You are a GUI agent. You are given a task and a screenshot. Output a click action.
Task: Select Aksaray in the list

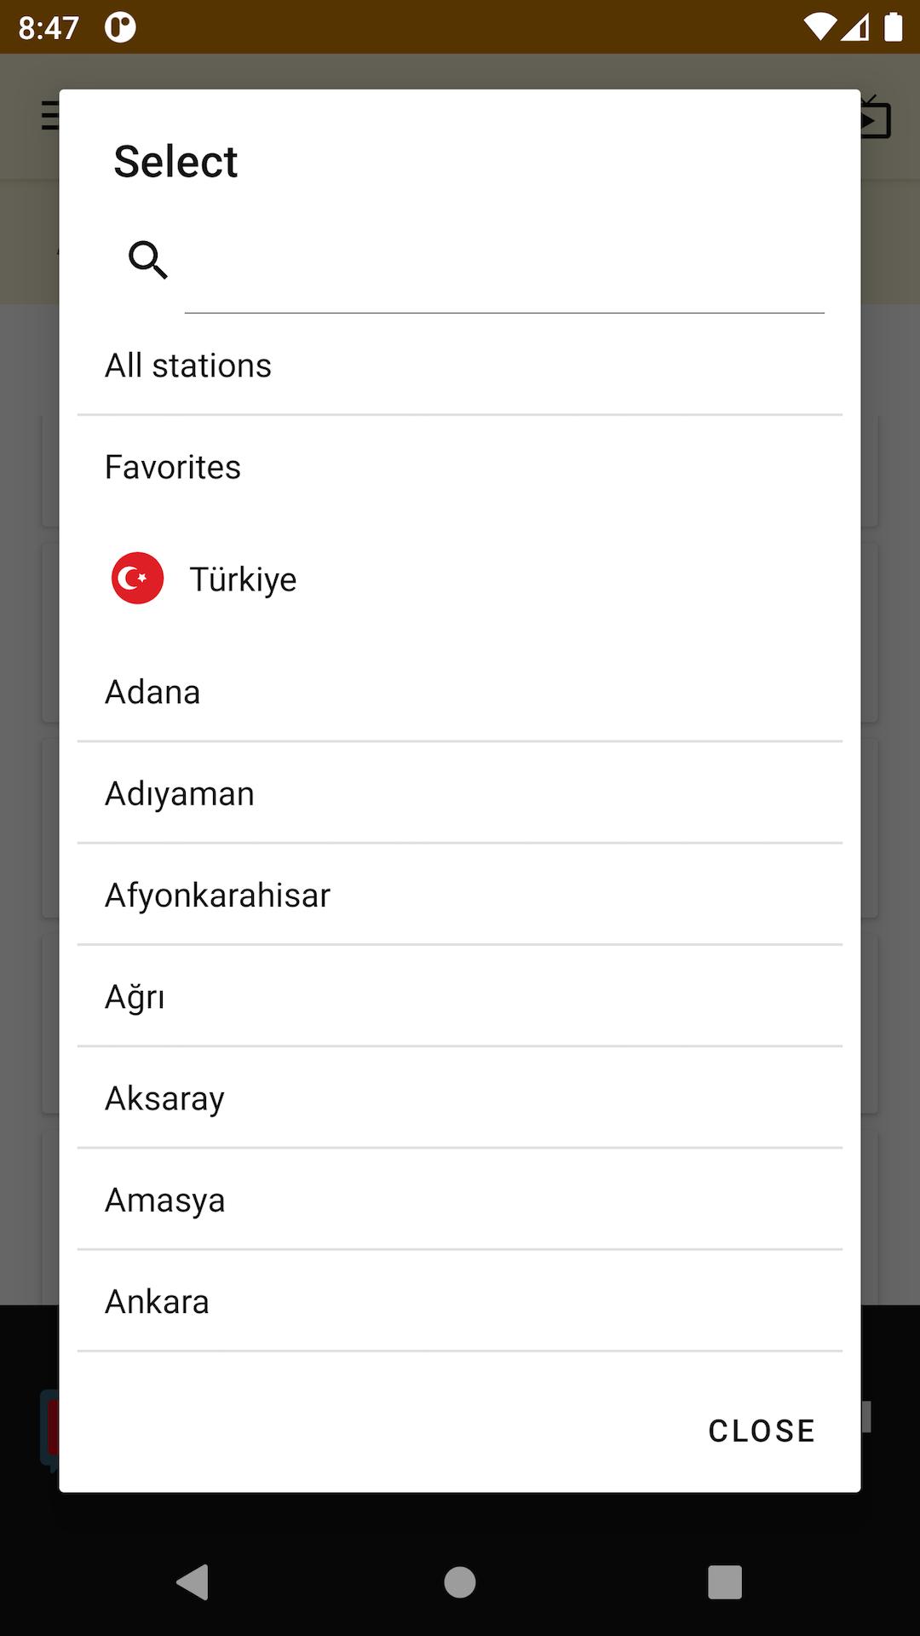(460, 1097)
